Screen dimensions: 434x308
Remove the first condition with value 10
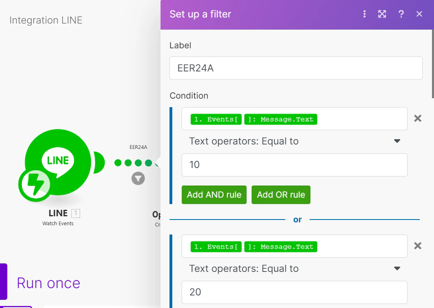point(417,118)
